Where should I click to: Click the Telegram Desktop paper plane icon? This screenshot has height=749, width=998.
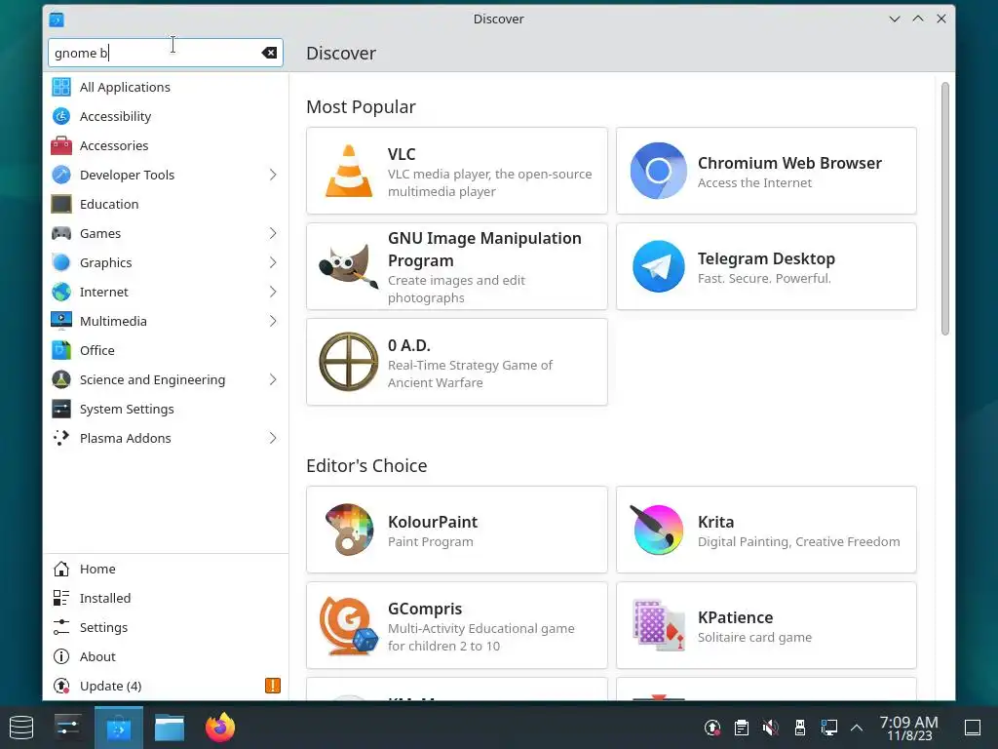point(658,266)
